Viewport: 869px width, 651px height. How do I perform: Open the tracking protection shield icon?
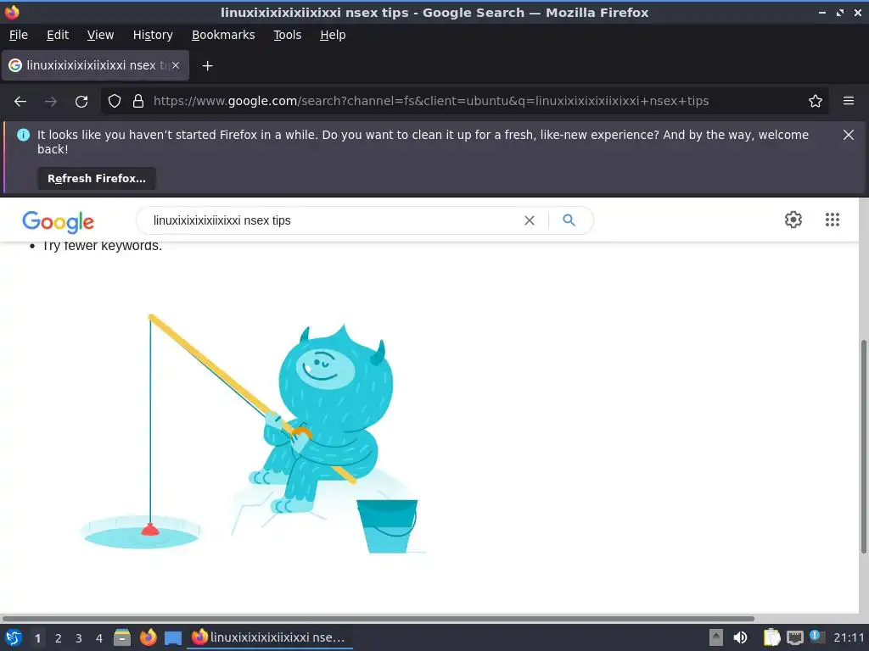tap(115, 102)
